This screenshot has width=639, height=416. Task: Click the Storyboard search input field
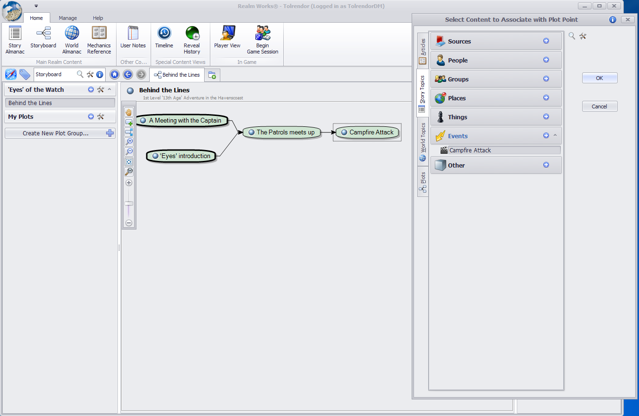click(54, 74)
